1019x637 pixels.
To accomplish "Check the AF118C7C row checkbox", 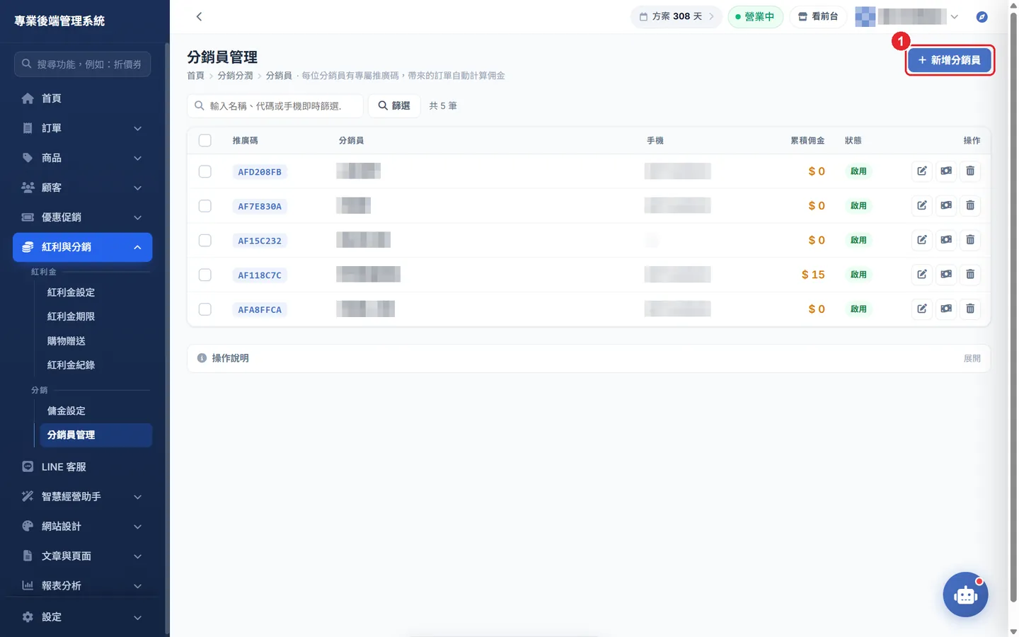I will (205, 275).
